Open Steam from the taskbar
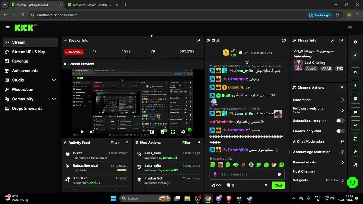The height and width of the screenshot is (204, 363). click(x=249, y=198)
